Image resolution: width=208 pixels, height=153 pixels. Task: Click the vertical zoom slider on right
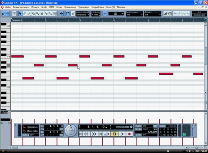206,102
